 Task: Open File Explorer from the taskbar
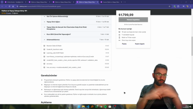click(x=83, y=107)
